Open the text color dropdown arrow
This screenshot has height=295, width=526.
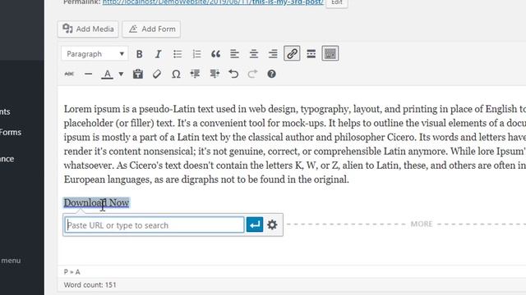pos(121,74)
